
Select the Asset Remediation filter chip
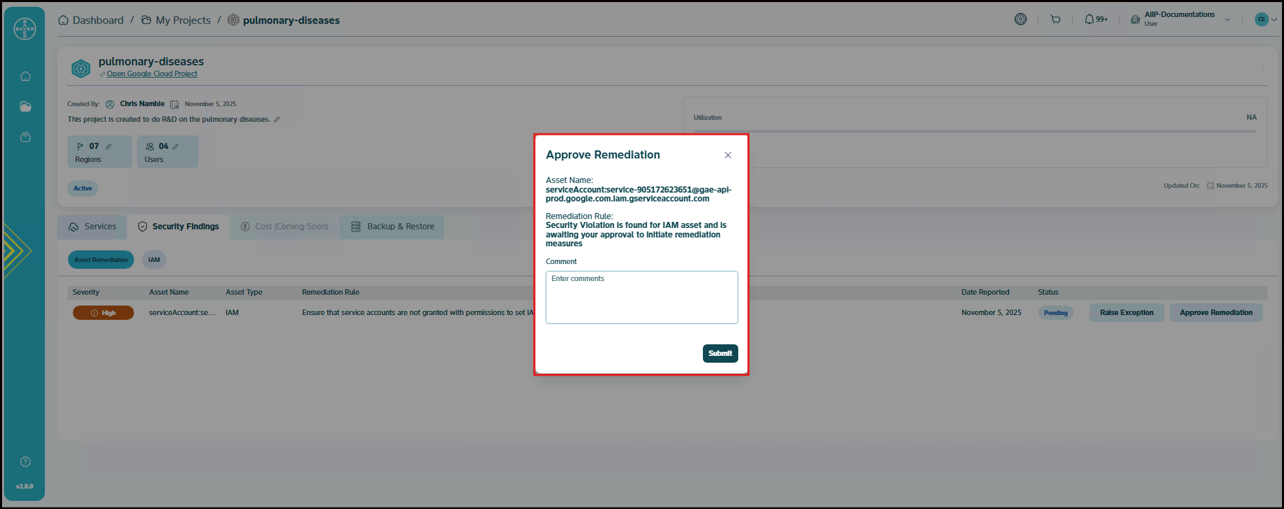pyautogui.click(x=101, y=260)
